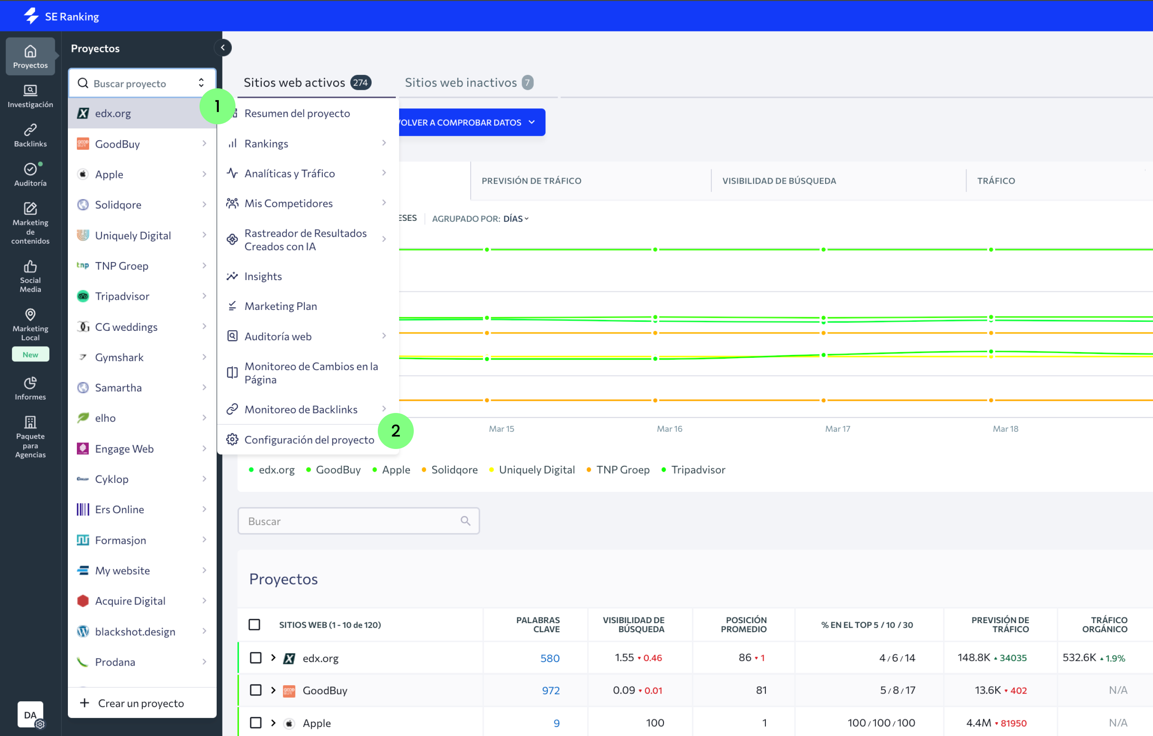Expand the Mis Competidores submenu arrow
The height and width of the screenshot is (736, 1153).
[x=384, y=202]
